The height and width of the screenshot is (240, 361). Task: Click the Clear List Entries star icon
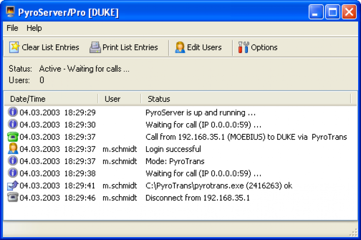tap(14, 47)
